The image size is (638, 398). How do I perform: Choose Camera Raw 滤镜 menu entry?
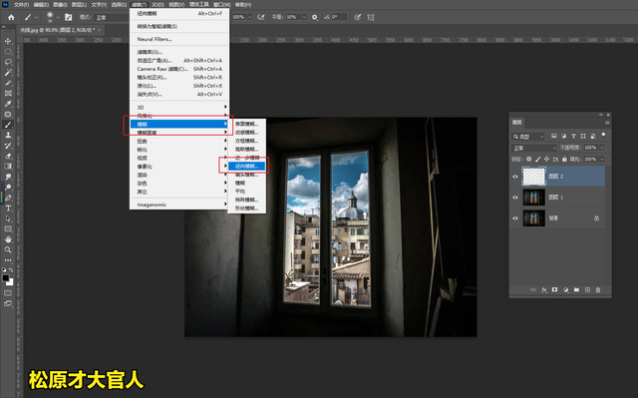coord(179,69)
